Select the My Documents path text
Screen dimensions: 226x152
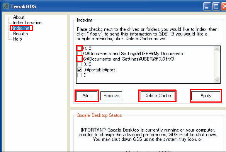point(133,54)
